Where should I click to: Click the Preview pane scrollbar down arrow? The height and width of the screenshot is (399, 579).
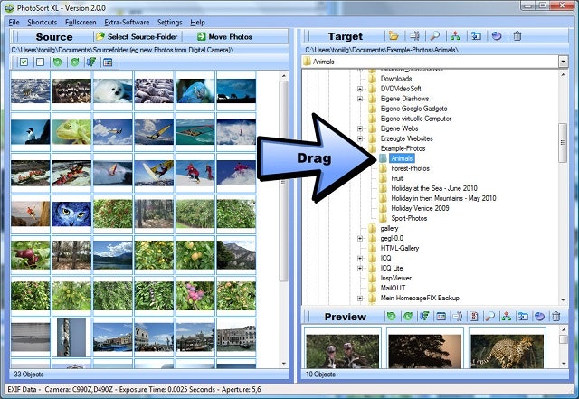[x=564, y=364]
